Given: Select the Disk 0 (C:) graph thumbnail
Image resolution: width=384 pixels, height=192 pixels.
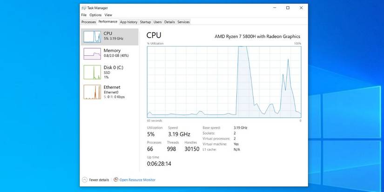Looking at the screenshot, I should [x=92, y=72].
